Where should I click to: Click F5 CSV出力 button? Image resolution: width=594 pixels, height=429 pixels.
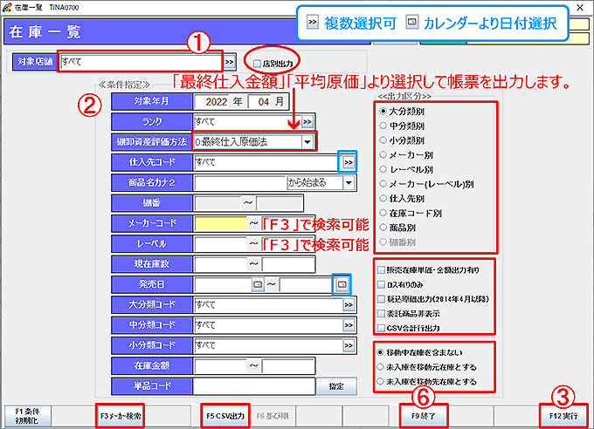(x=225, y=416)
